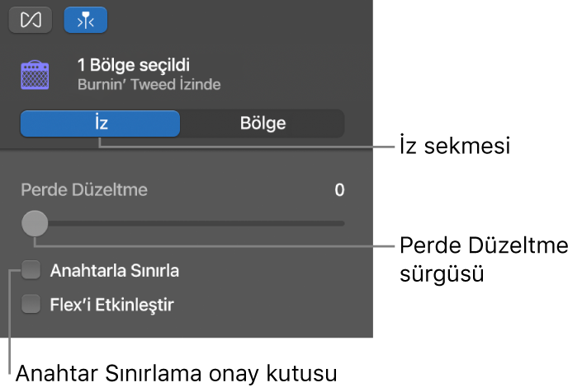
Task: Click the "Burnin' Tweed İzinde" subtitle
Action: [149, 84]
